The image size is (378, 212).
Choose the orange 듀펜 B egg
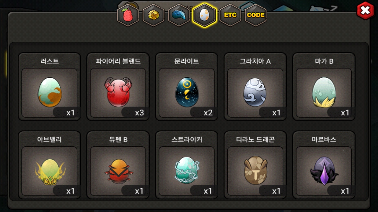[118, 171]
